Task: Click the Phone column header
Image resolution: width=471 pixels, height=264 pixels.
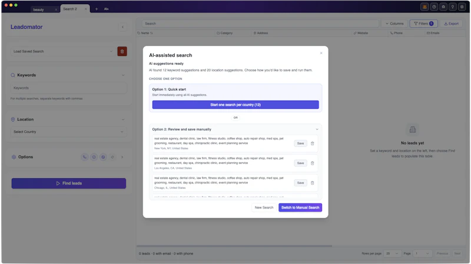Action: (396, 33)
